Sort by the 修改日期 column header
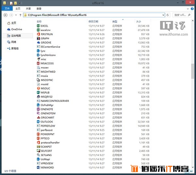Screen dimensions: 196x175 [93, 22]
